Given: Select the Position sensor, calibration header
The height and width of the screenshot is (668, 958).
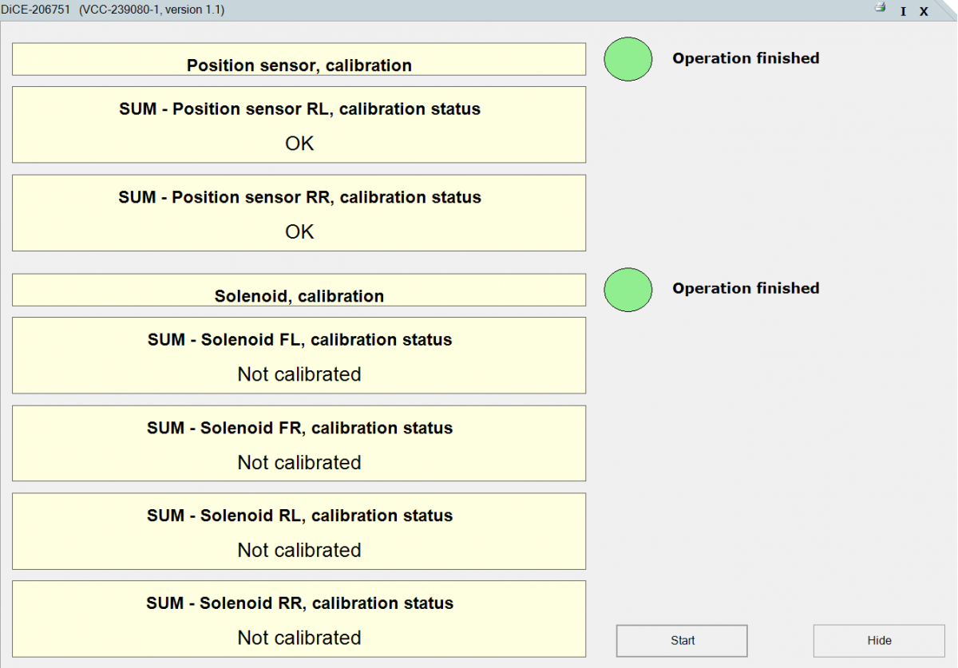Looking at the screenshot, I should coord(299,60).
